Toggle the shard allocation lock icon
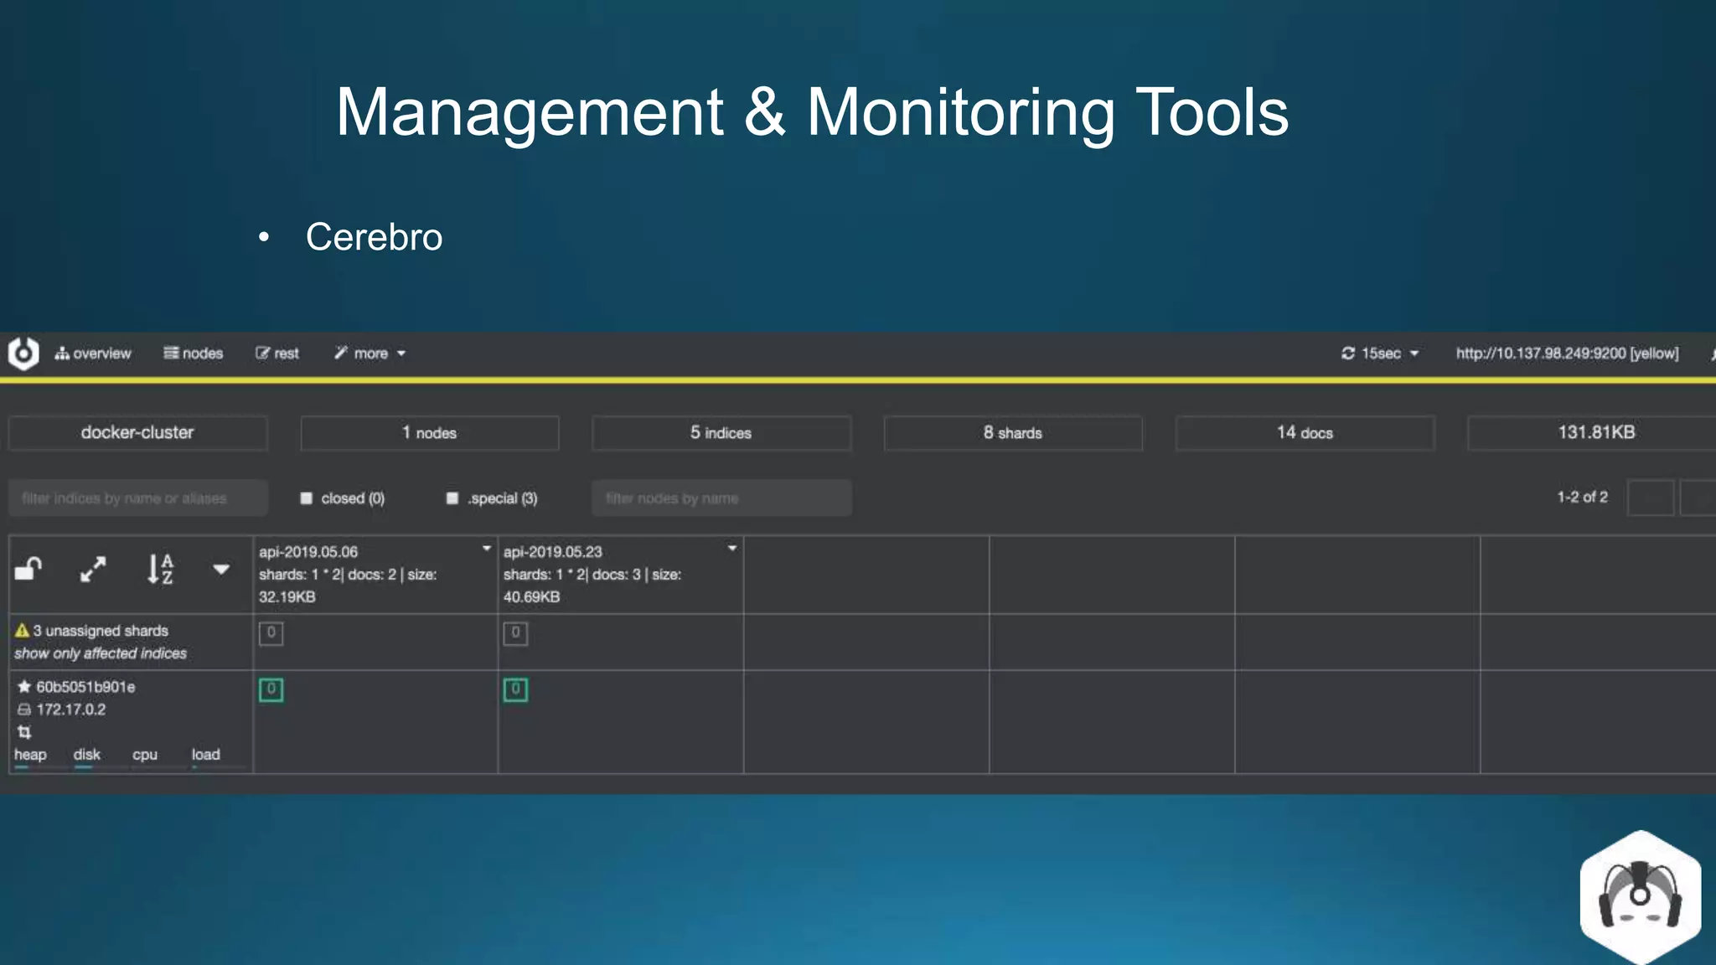This screenshot has height=965, width=1716. point(28,570)
